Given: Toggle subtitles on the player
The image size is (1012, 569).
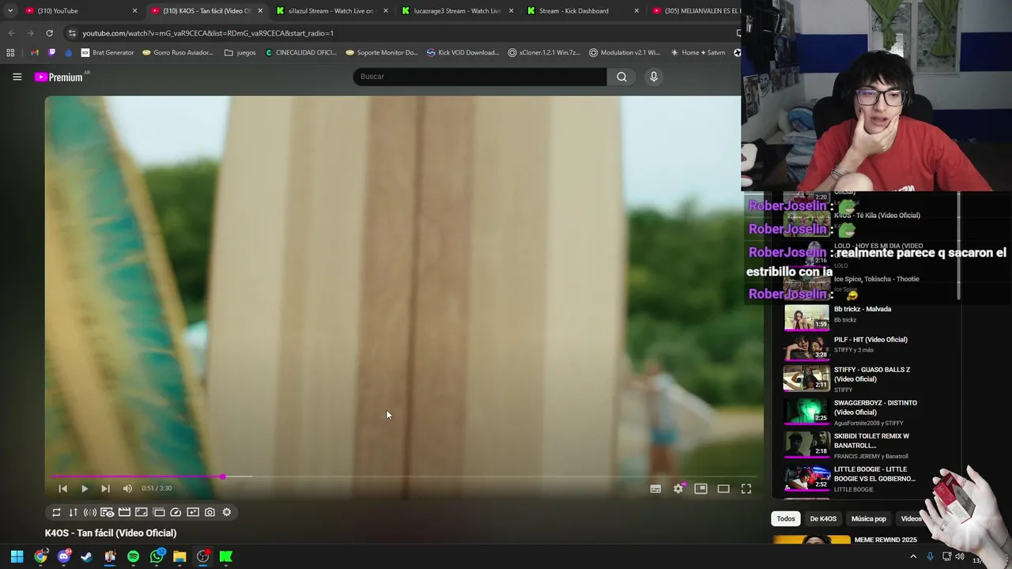Looking at the screenshot, I should (x=655, y=488).
